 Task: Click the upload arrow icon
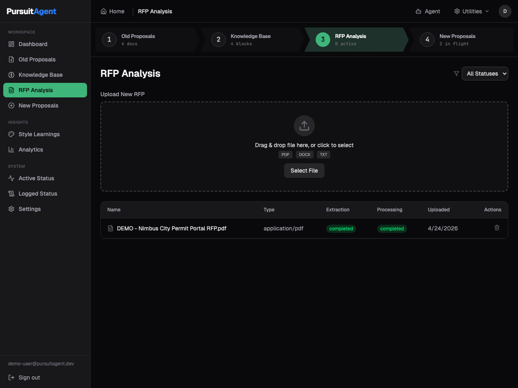(x=304, y=126)
